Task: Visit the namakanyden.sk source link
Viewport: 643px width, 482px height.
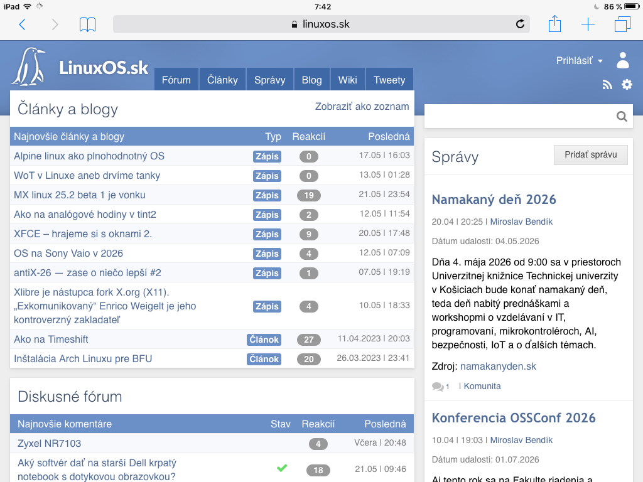Action: (498, 367)
